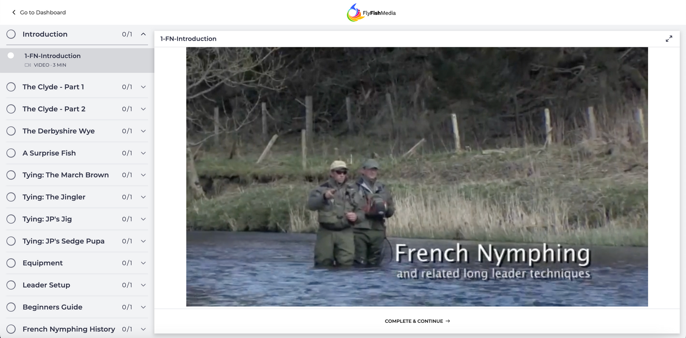Viewport: 686px width, 338px height.
Task: Expand the Equipment section chevron
Action: coord(143,263)
